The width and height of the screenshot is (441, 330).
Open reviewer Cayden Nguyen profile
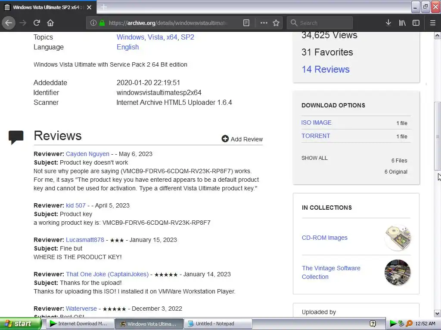[87, 154]
